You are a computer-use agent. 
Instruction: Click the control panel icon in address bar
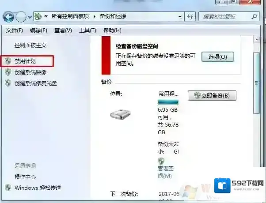(x=38, y=16)
